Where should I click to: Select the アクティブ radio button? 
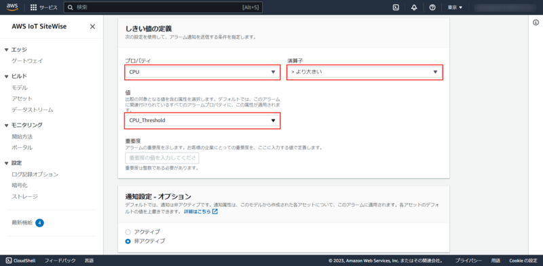coord(128,231)
